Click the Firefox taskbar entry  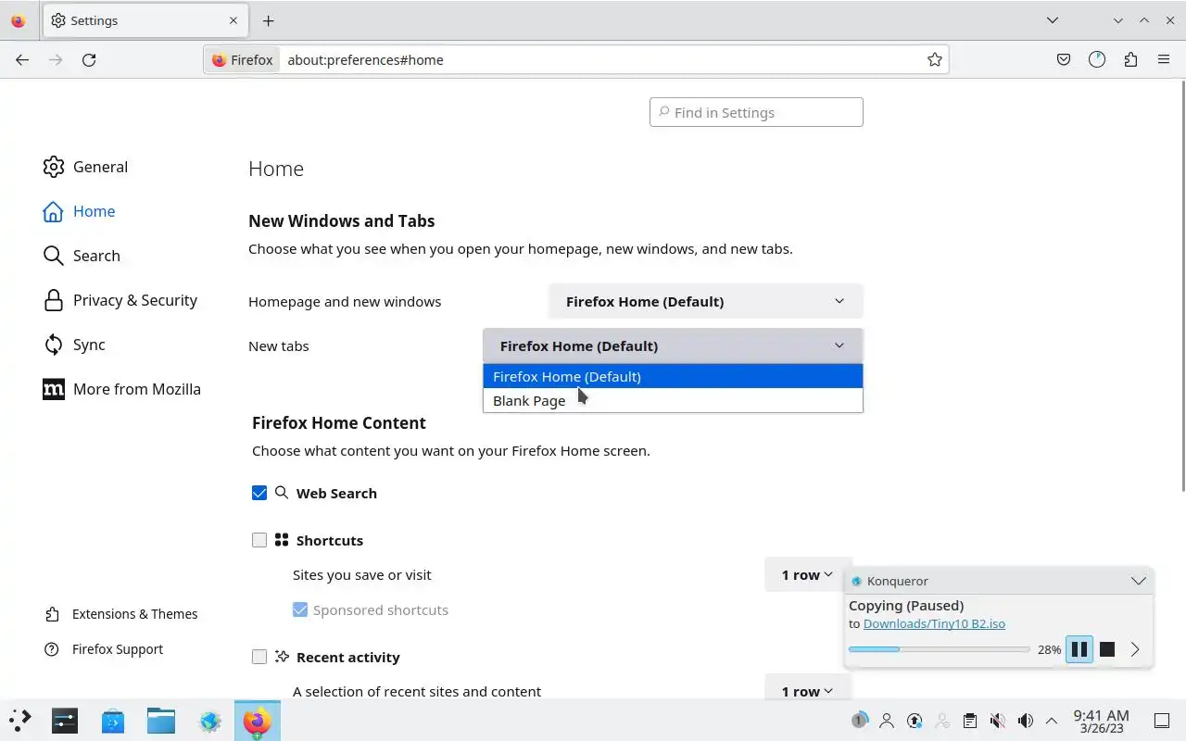(258, 721)
